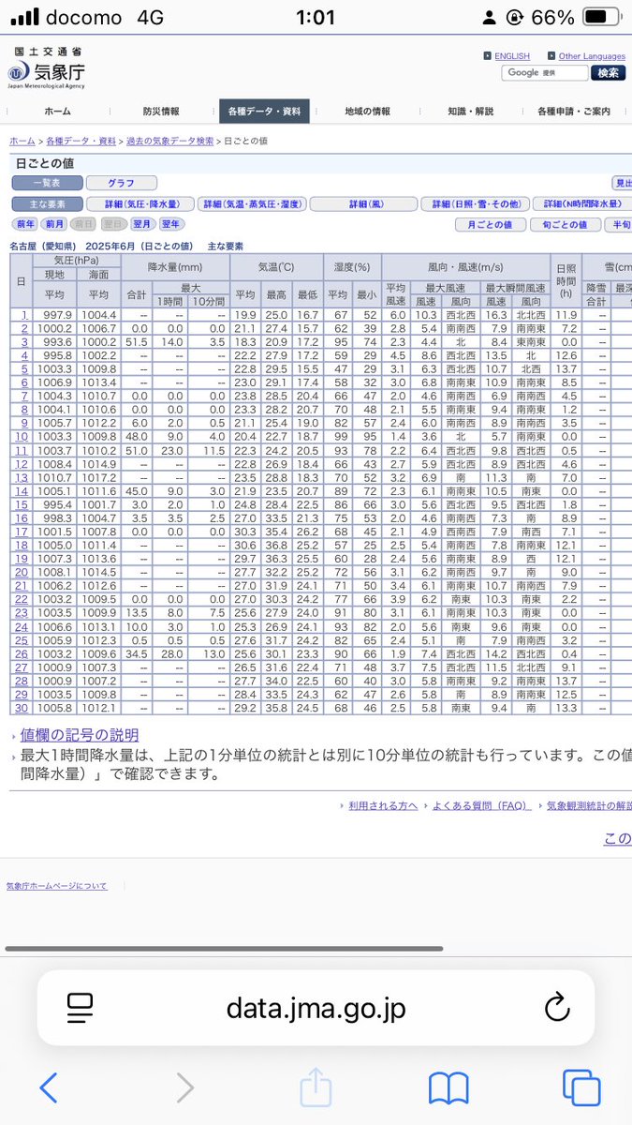This screenshot has height=1125, width=632.
Task: Click the 51.5 rainfall cell in row 3
Action: click(x=138, y=342)
